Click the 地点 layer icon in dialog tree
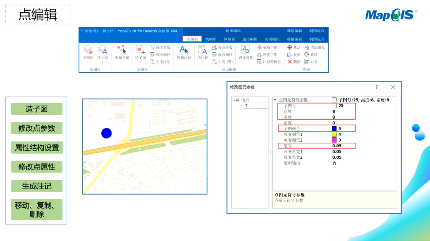 [x=237, y=100]
